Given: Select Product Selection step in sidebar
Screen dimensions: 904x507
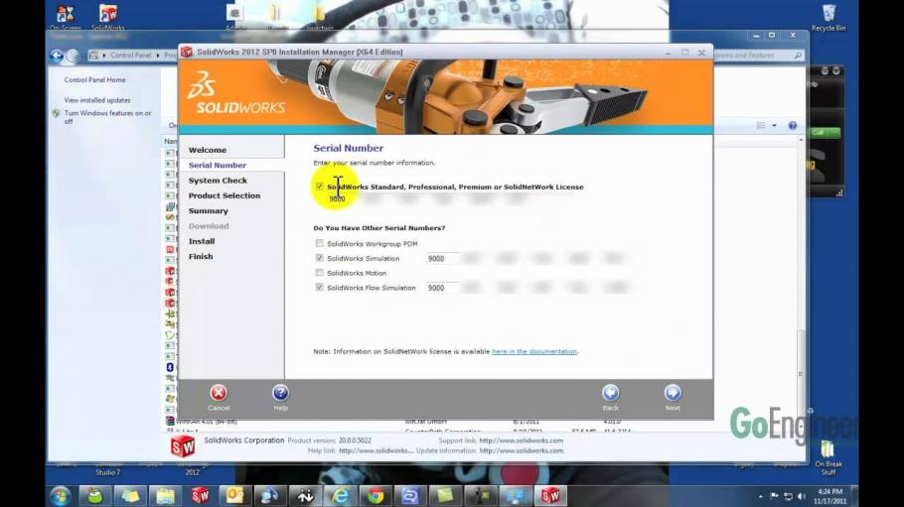Looking at the screenshot, I should tap(225, 195).
